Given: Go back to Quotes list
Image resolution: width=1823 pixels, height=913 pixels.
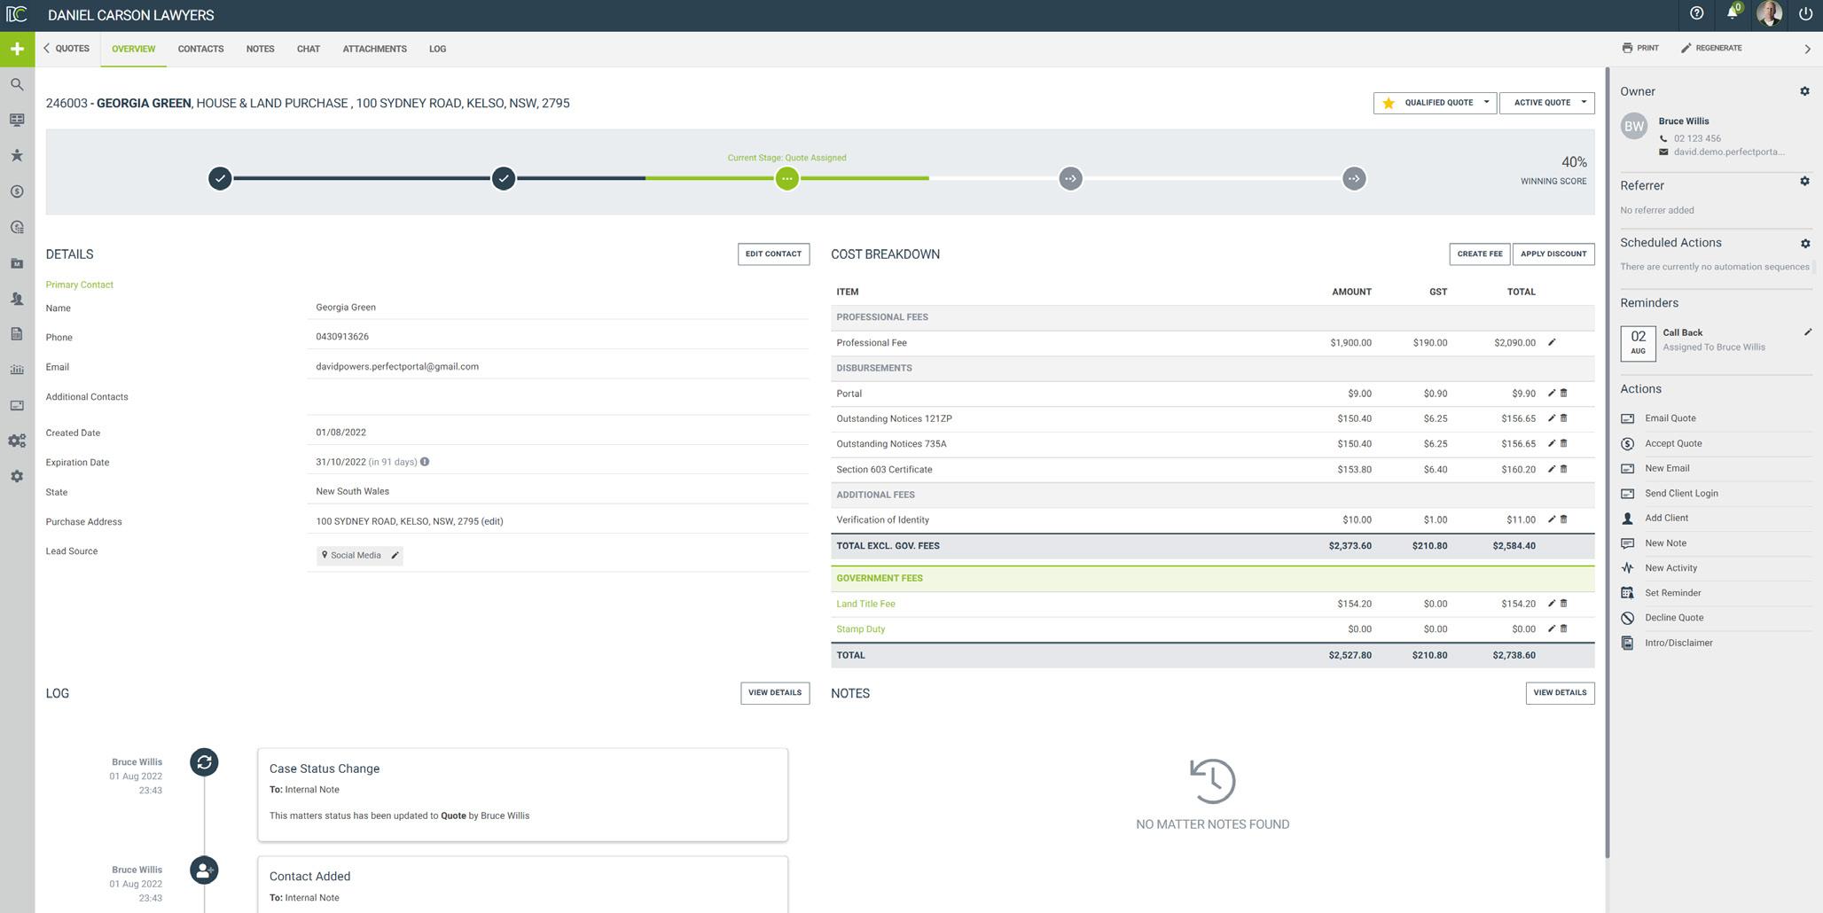Looking at the screenshot, I should tap(67, 49).
